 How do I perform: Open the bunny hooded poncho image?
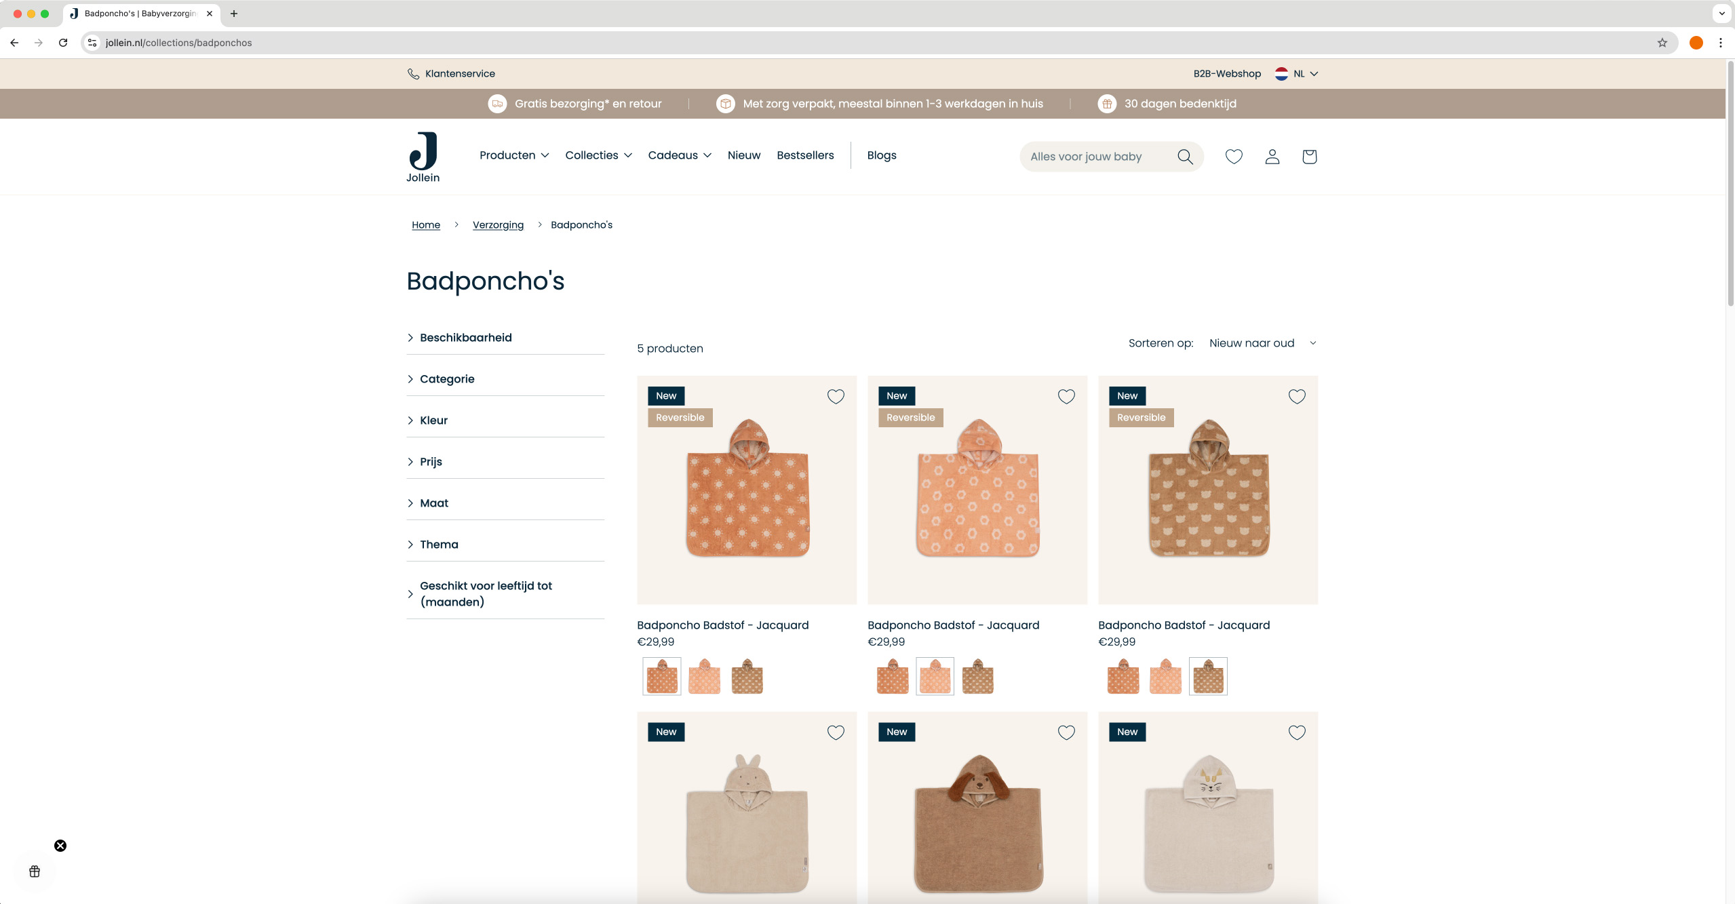[x=747, y=807]
